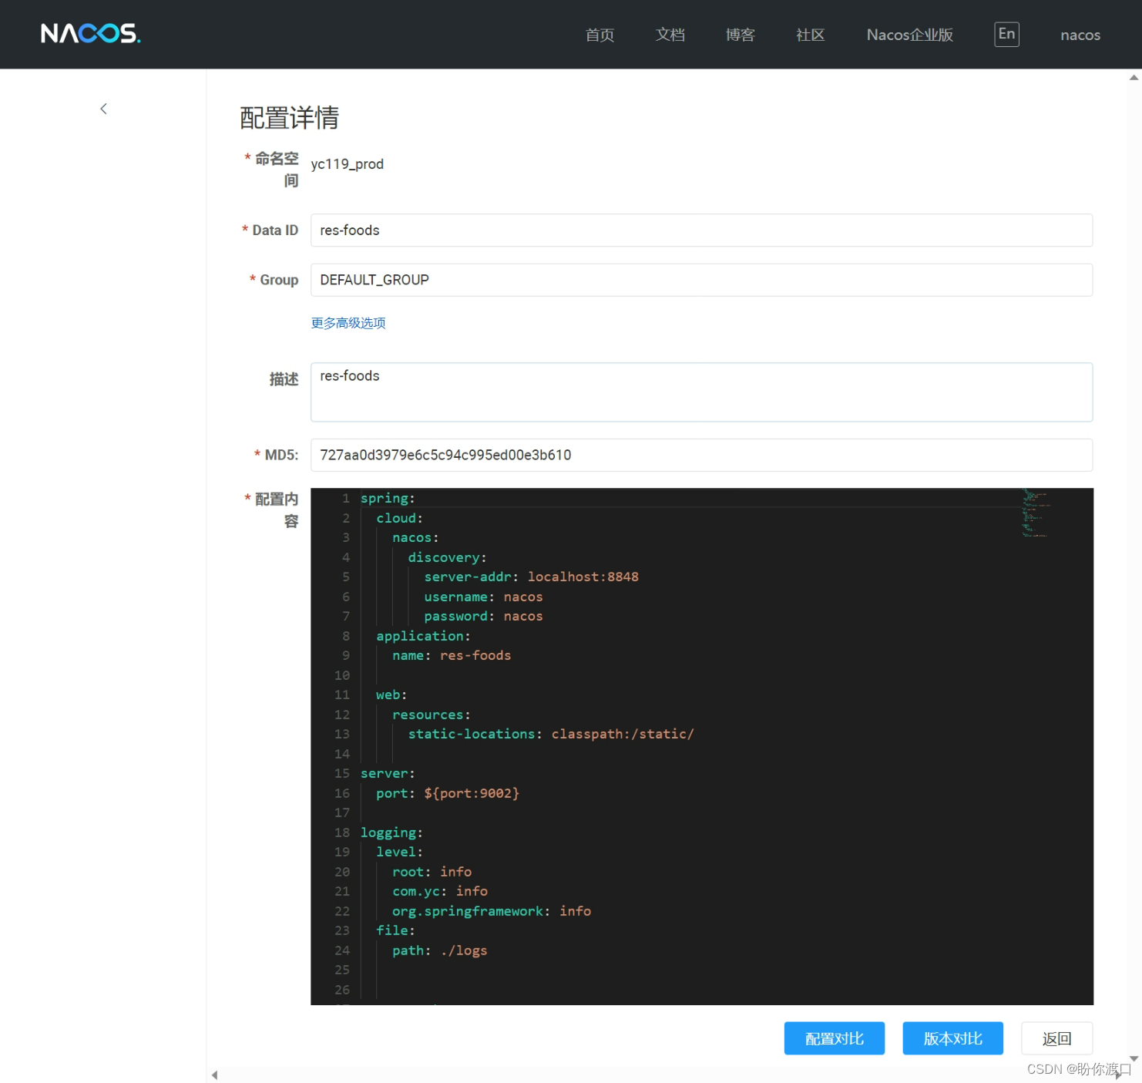Open the 首页 menu item
The image size is (1142, 1083).
click(600, 35)
